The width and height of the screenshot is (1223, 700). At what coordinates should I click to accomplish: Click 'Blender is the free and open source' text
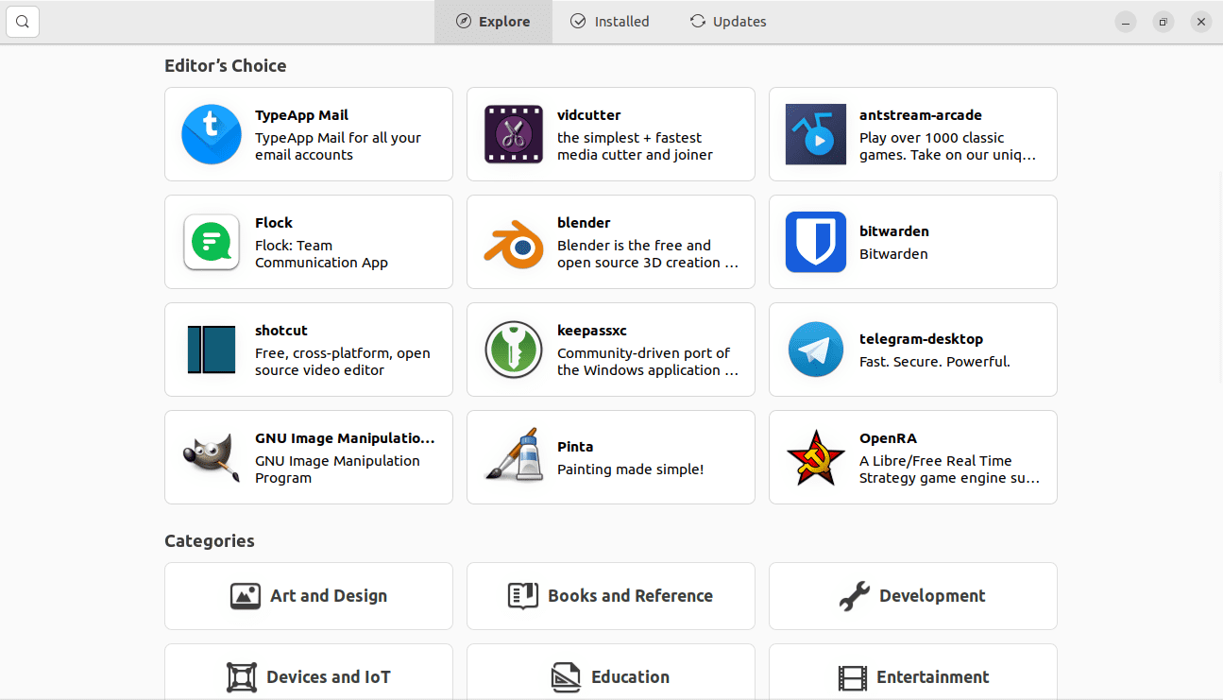[648, 254]
